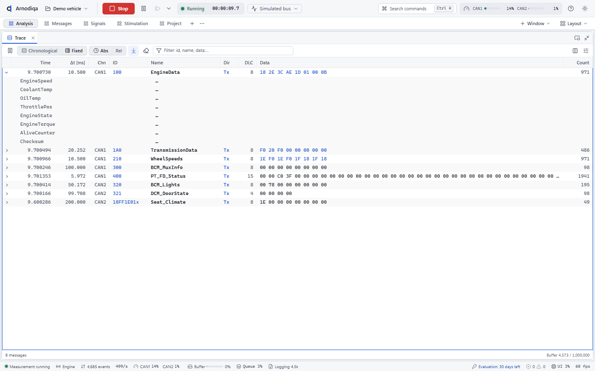Image resolution: width=595 pixels, height=371 pixels.
Task: Clear the trace with eraser icon
Action: 146,51
